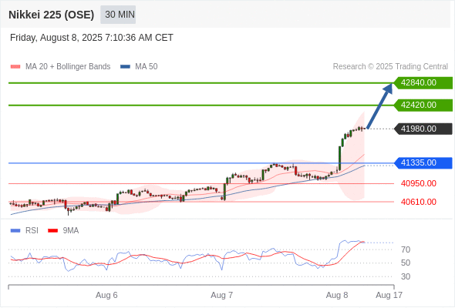Click the blue 41335.00 pivot label

(x=423, y=162)
